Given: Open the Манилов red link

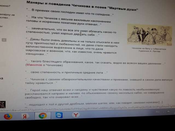Looking at the screenshot, I should (34, 65).
